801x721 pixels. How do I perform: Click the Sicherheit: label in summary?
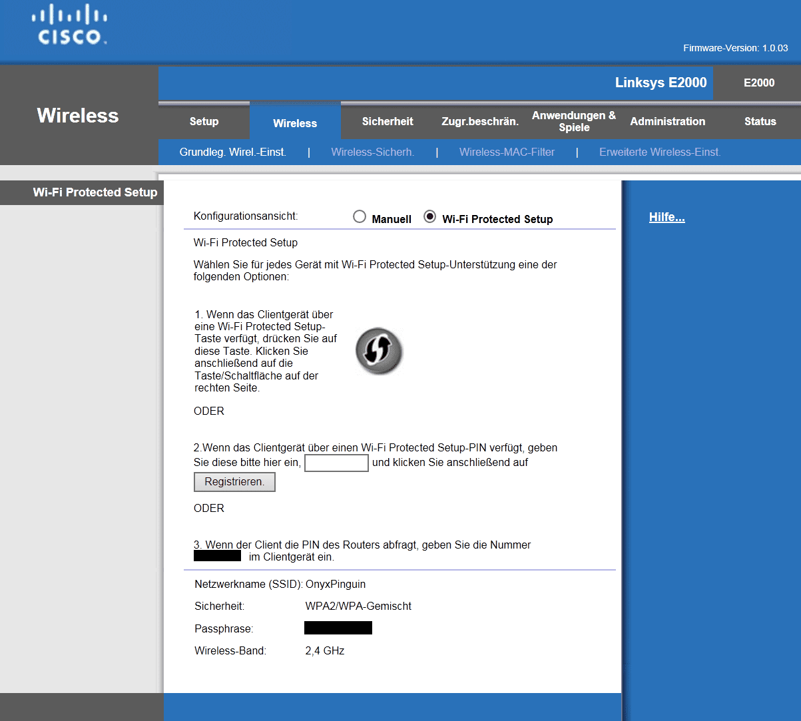click(219, 606)
